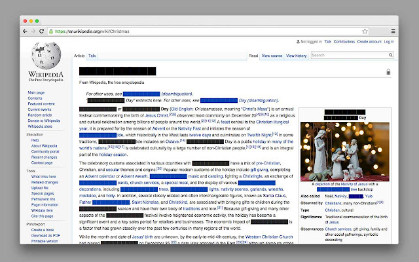Open Community portal link
419x262 pixels.
[x=45, y=151]
